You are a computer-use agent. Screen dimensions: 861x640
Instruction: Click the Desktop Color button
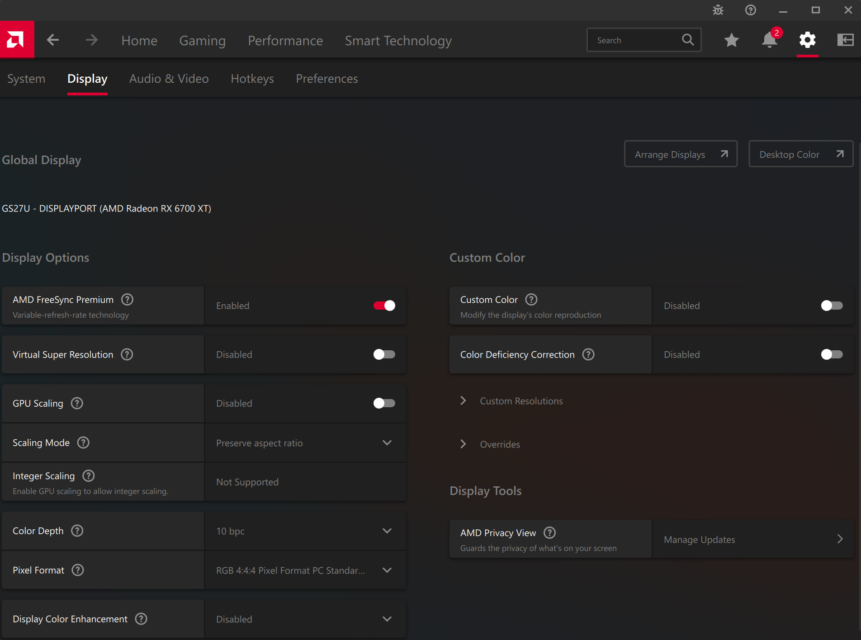click(x=801, y=154)
